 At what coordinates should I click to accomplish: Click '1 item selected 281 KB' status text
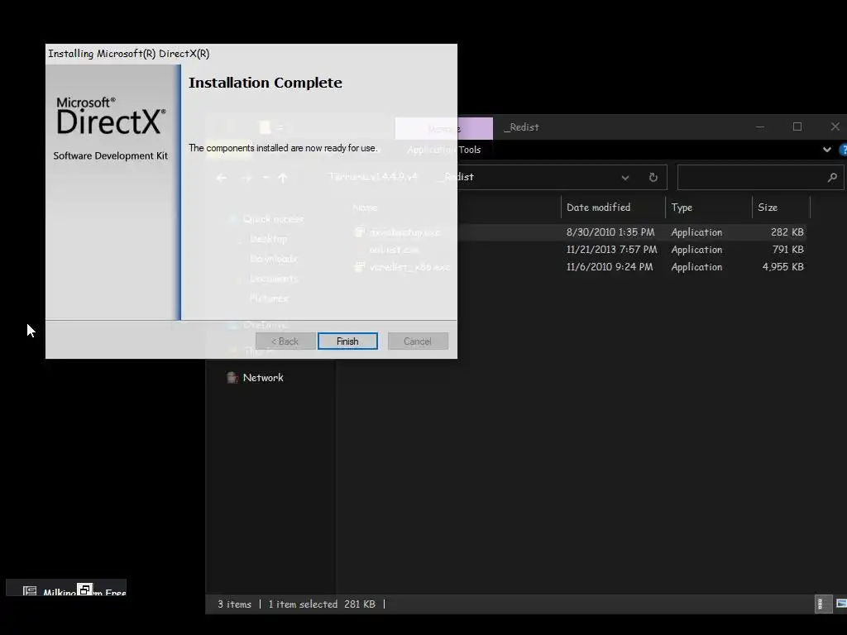(x=322, y=604)
